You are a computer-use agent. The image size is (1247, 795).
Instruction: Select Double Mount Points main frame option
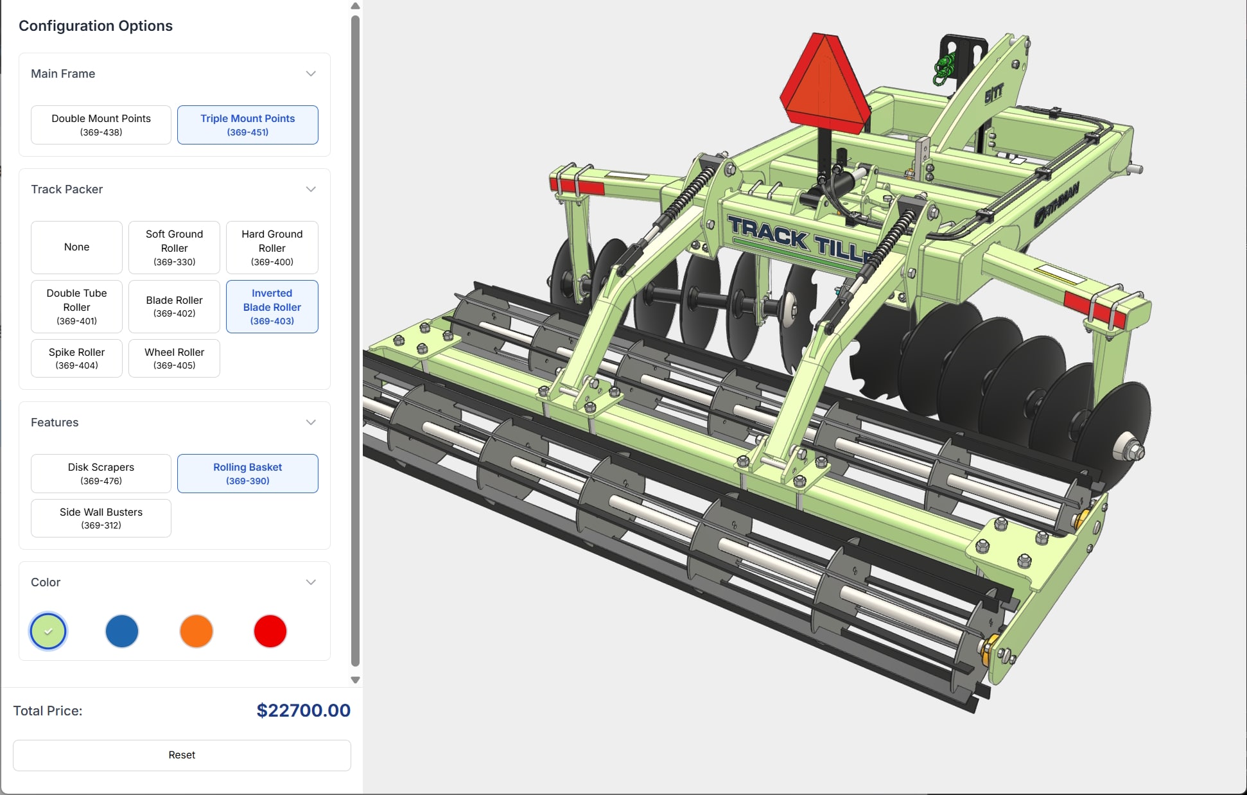coord(101,125)
